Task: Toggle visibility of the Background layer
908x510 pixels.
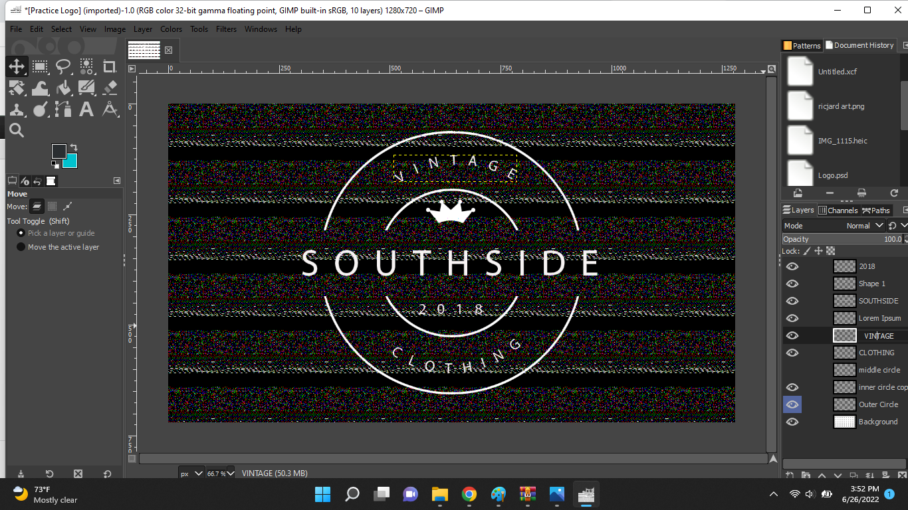Action: (x=792, y=422)
